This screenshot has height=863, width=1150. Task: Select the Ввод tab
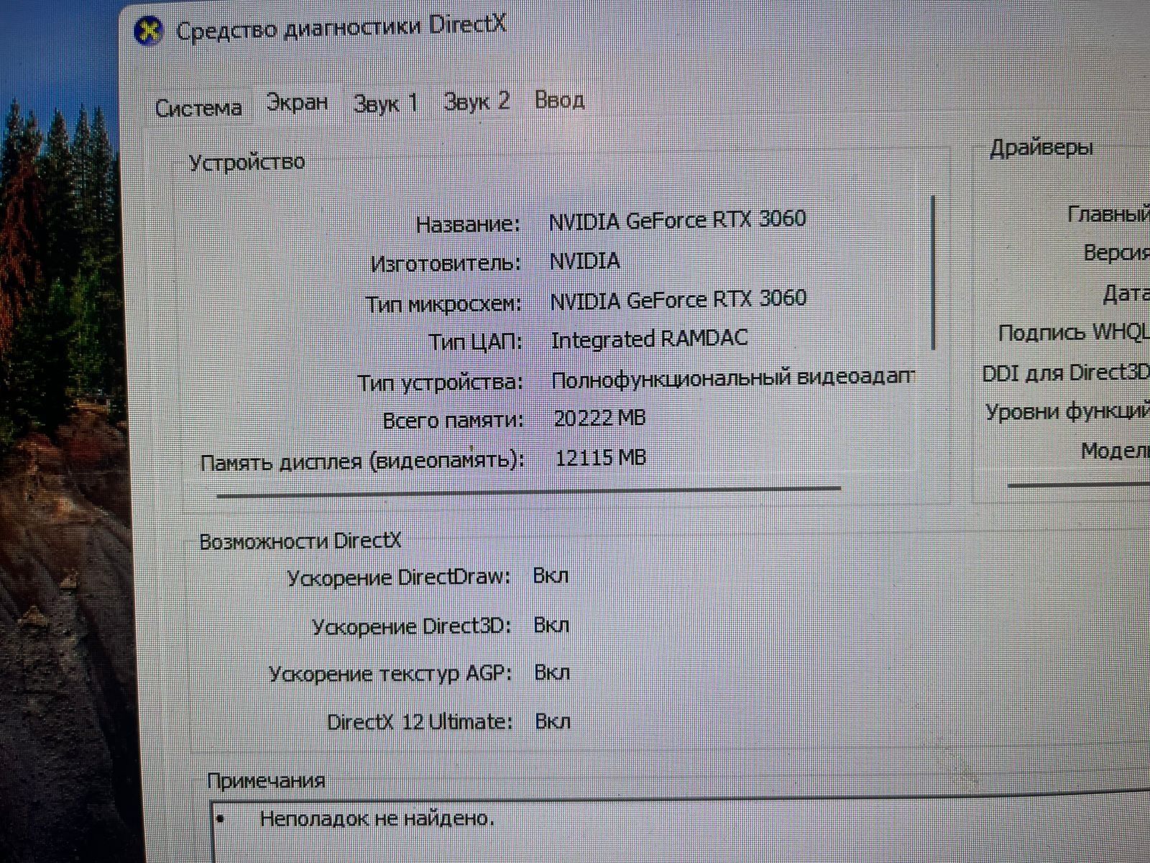coord(559,99)
